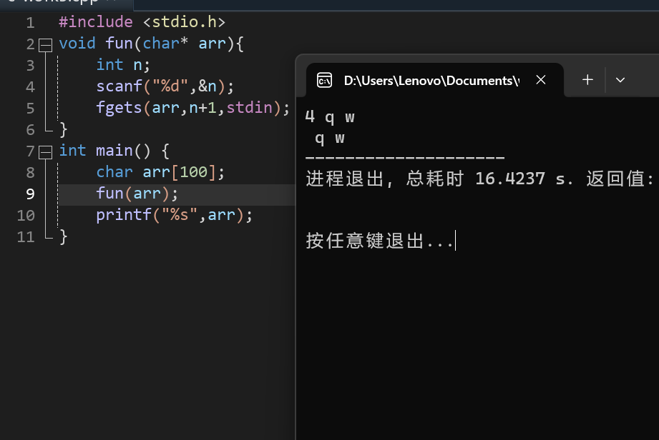Click line number 9 in the gutter

pos(30,193)
